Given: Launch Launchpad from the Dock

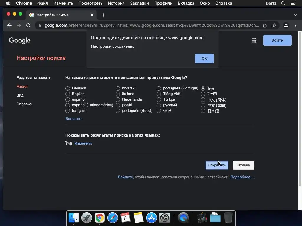Looking at the screenshot, I should (x=87, y=218).
